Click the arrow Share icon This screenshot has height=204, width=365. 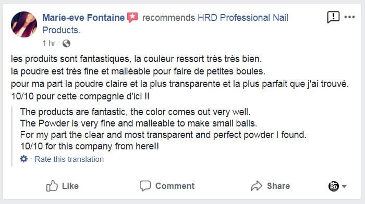(x=257, y=186)
